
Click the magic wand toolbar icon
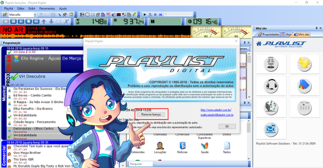pyautogui.click(x=60, y=15)
